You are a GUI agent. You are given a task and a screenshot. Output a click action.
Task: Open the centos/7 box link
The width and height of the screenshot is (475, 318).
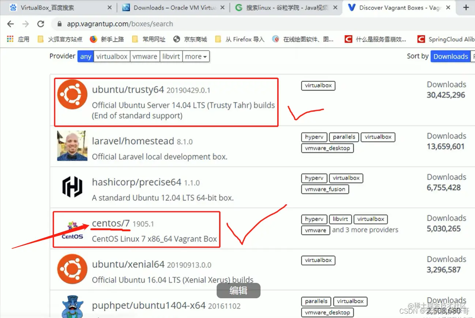111,223
